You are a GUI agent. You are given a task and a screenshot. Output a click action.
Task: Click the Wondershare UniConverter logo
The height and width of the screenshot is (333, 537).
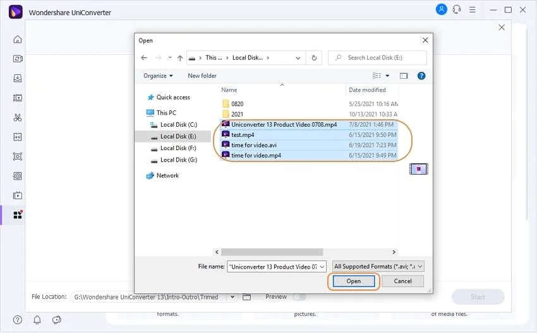tap(15, 12)
